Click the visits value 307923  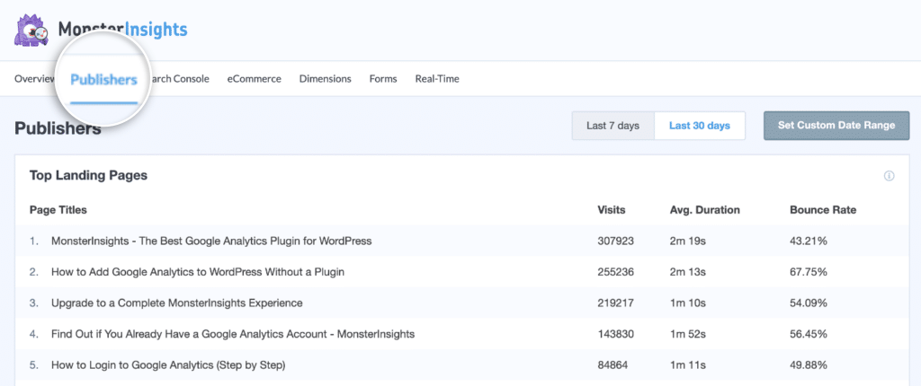(615, 241)
